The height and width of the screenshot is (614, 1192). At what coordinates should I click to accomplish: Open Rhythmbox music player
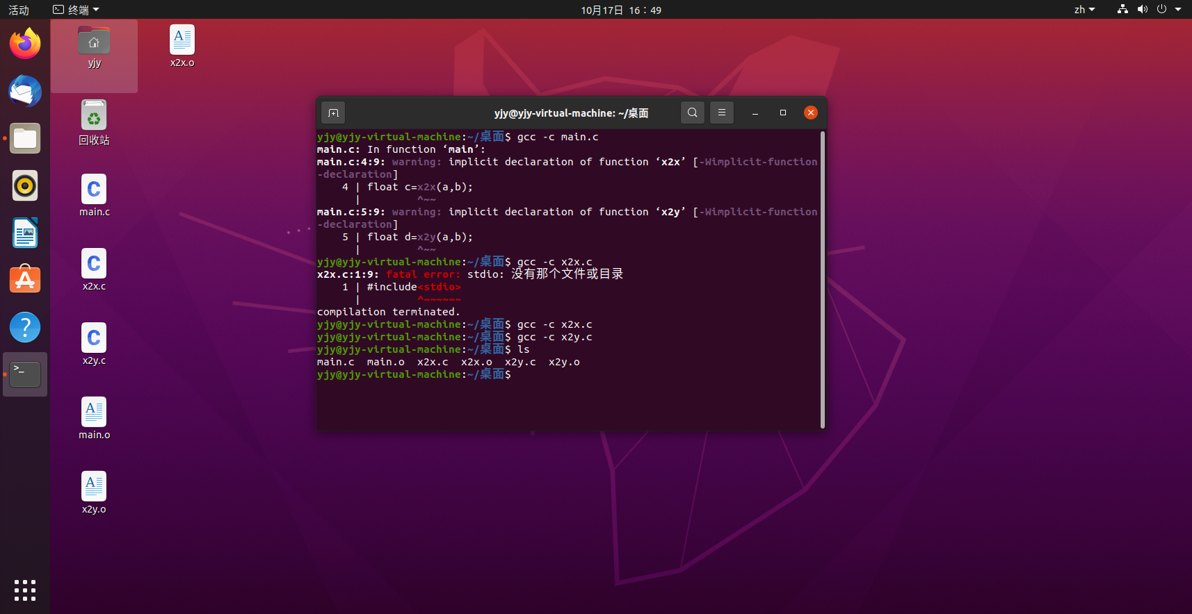[25, 185]
